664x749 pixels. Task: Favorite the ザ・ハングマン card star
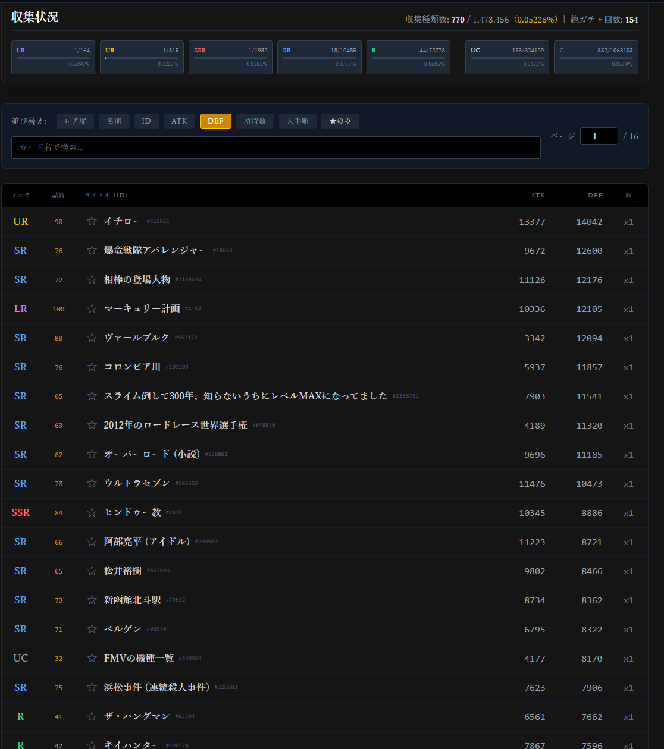point(92,716)
